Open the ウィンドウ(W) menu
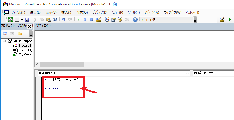 (x=172, y=12)
